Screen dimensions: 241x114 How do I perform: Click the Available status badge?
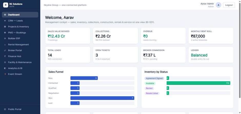(x=150, y=83)
